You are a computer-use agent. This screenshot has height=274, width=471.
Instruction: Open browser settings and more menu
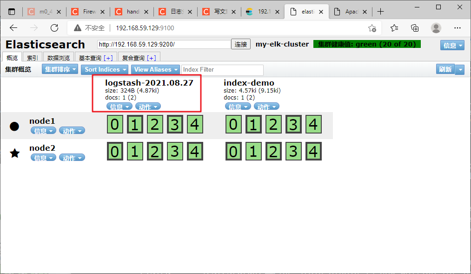(x=458, y=28)
